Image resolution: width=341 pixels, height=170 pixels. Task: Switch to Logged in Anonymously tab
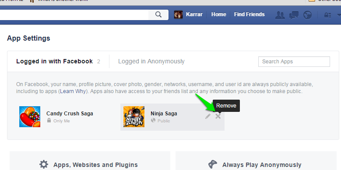click(151, 62)
